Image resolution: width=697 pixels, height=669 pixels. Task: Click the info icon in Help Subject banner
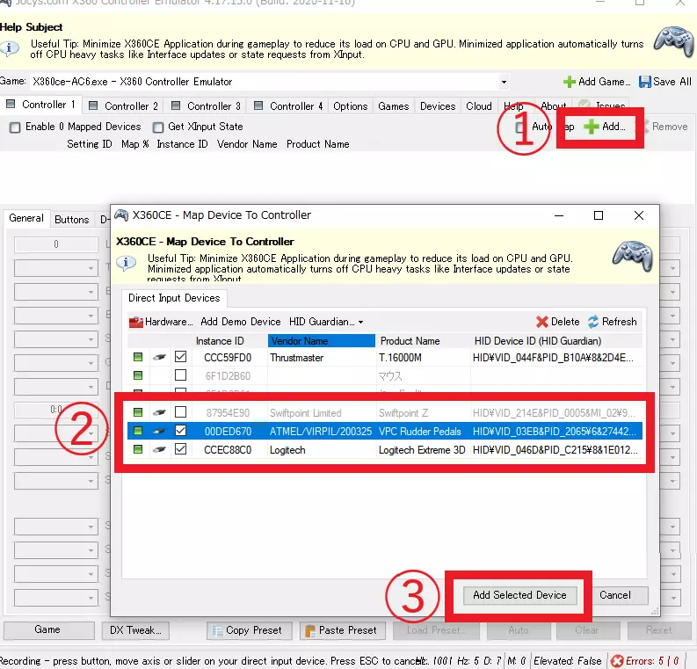point(10,47)
